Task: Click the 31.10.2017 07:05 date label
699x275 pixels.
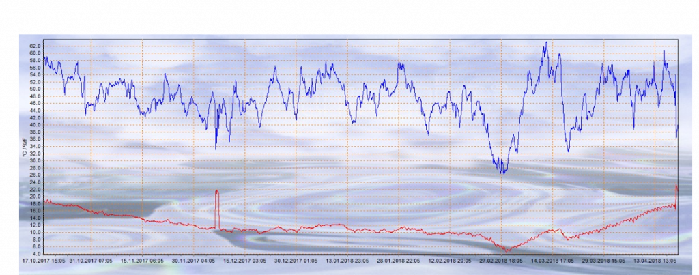Action: (x=92, y=260)
